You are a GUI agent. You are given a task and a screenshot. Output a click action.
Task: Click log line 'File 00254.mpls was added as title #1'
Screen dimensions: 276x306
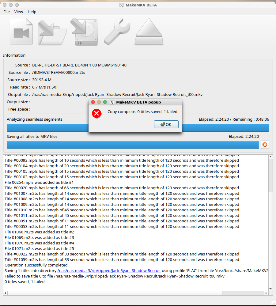click(x=39, y=183)
